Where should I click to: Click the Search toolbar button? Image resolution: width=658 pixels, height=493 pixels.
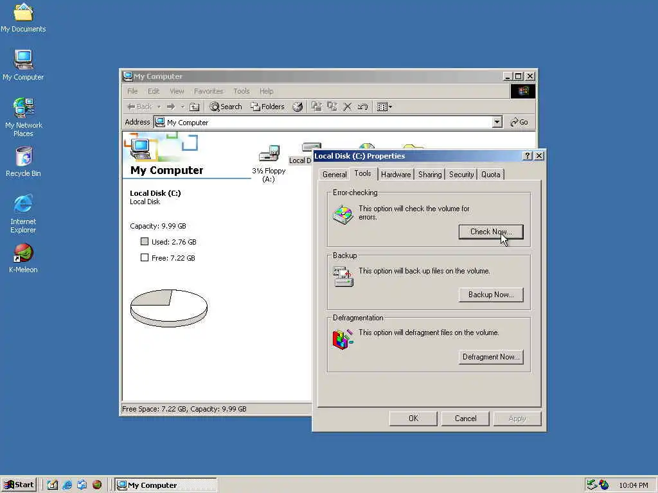pyautogui.click(x=226, y=107)
